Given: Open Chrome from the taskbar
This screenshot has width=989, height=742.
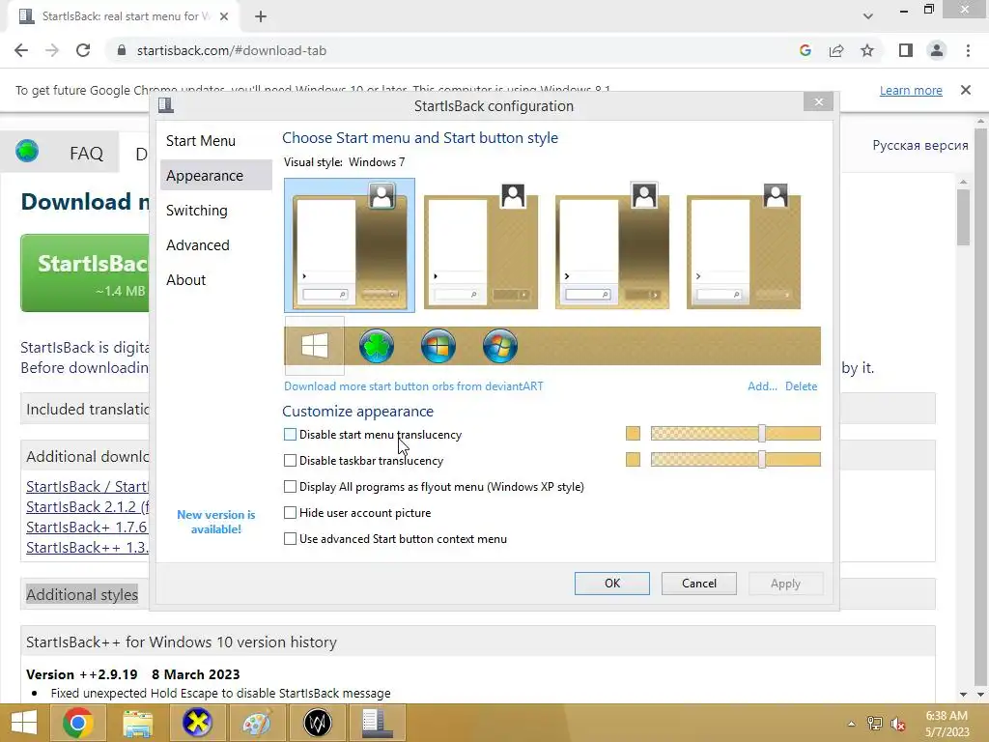Looking at the screenshot, I should tap(78, 723).
